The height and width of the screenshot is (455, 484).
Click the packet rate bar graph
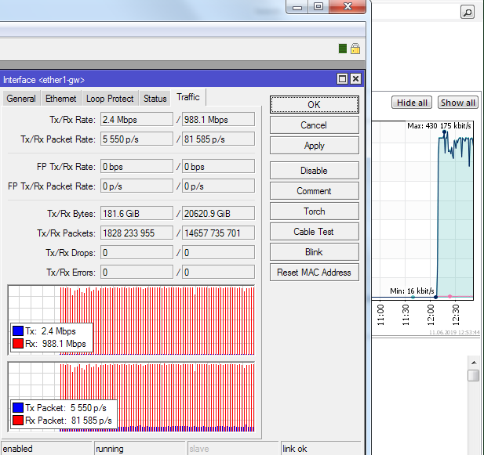[131, 397]
